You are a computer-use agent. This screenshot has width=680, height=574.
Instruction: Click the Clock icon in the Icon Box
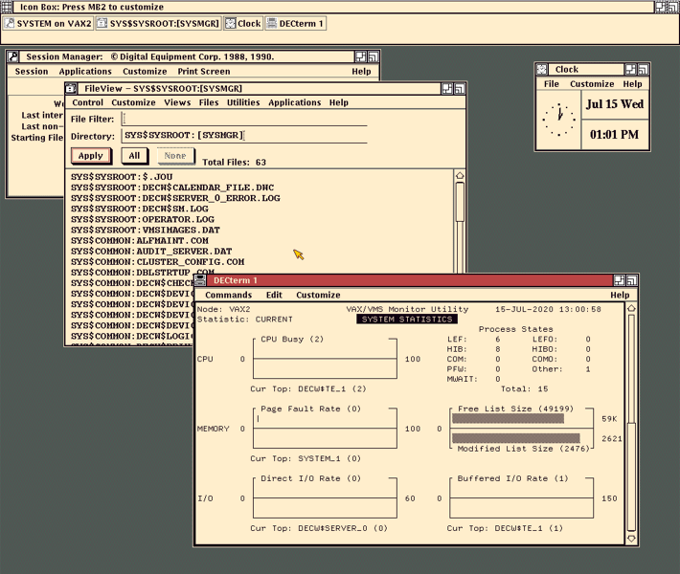tap(242, 23)
